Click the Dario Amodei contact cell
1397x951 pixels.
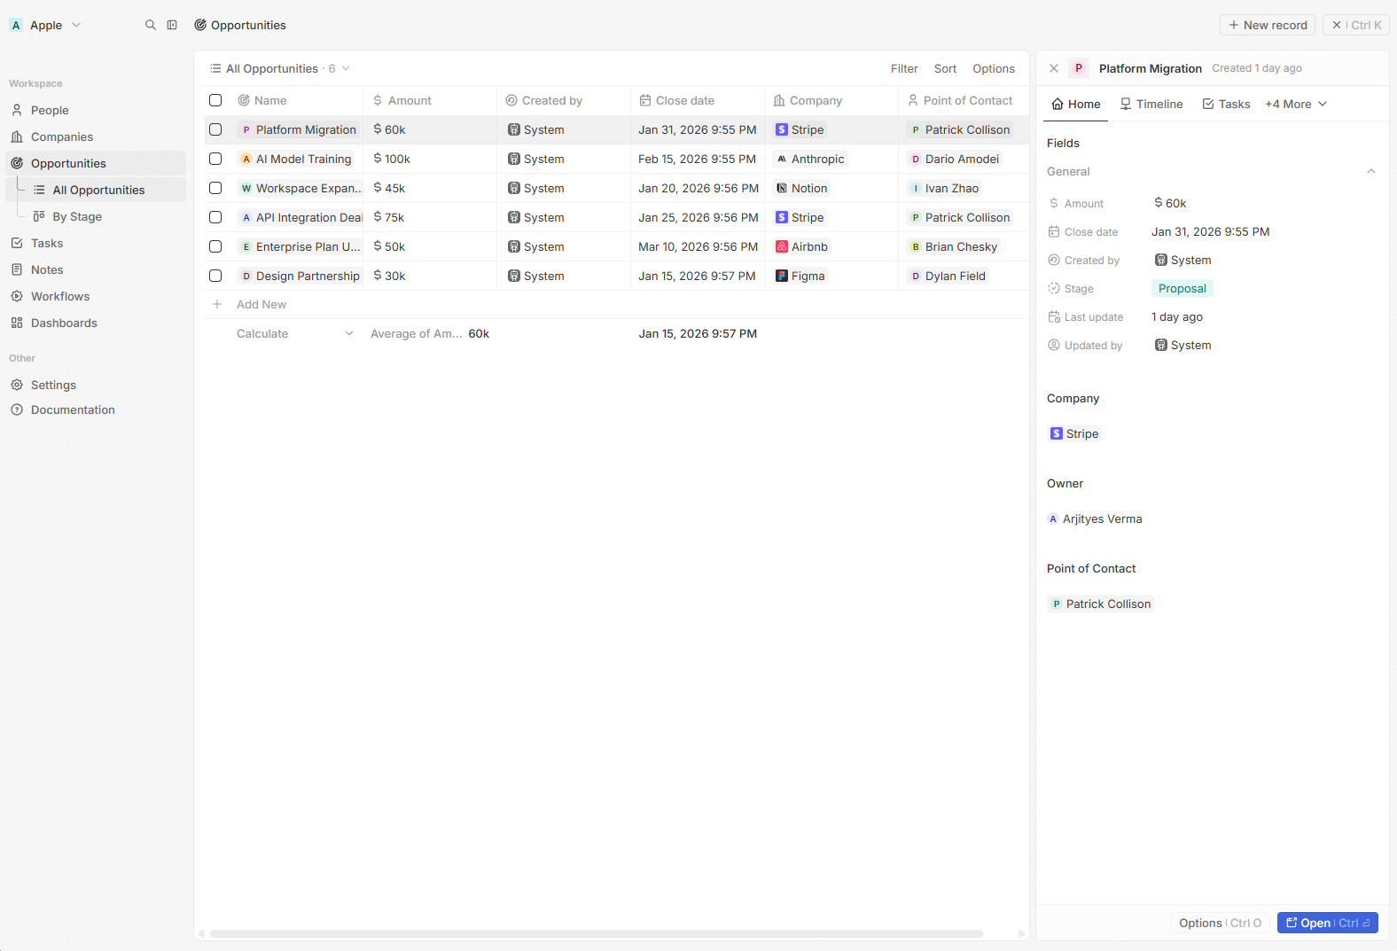tap(955, 159)
